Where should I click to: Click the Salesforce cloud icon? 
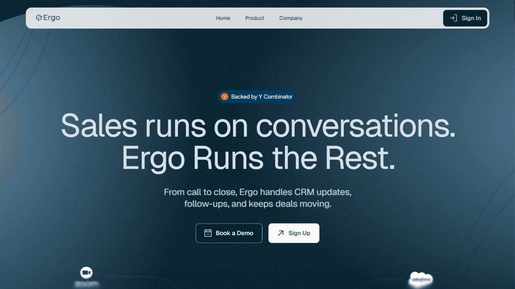[420, 279]
